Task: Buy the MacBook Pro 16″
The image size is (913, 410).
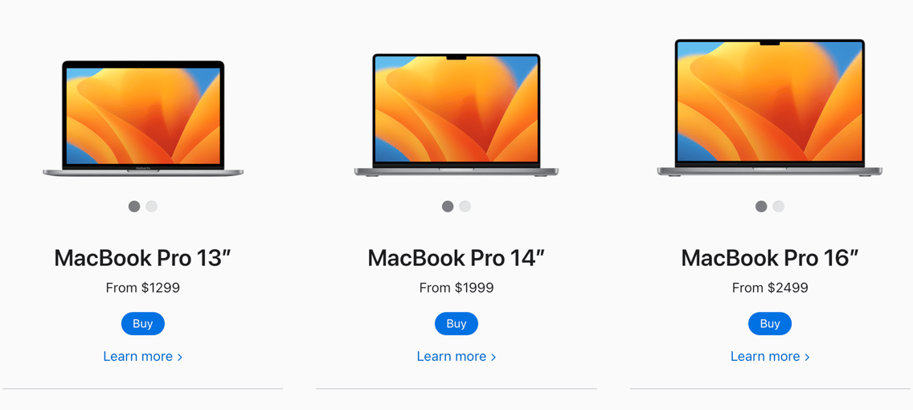Action: coord(770,324)
